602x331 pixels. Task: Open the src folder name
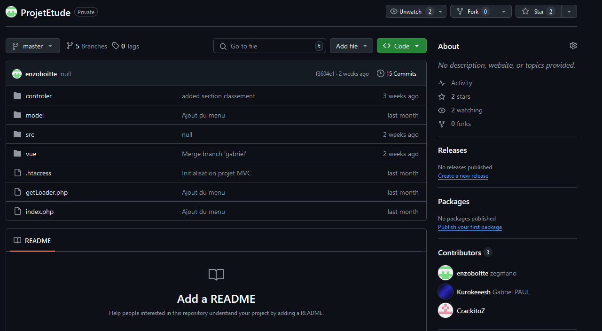pos(30,134)
